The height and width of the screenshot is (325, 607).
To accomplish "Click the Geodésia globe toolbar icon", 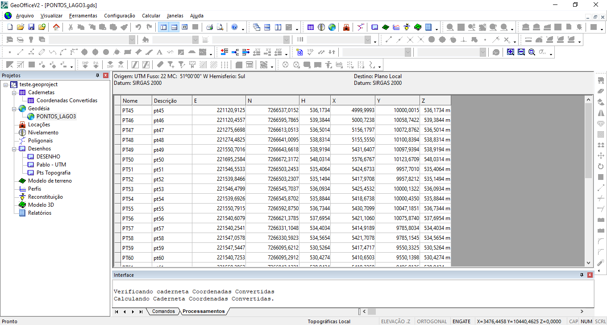I will click(x=332, y=27).
